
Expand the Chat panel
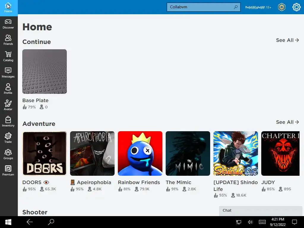tap(261, 211)
